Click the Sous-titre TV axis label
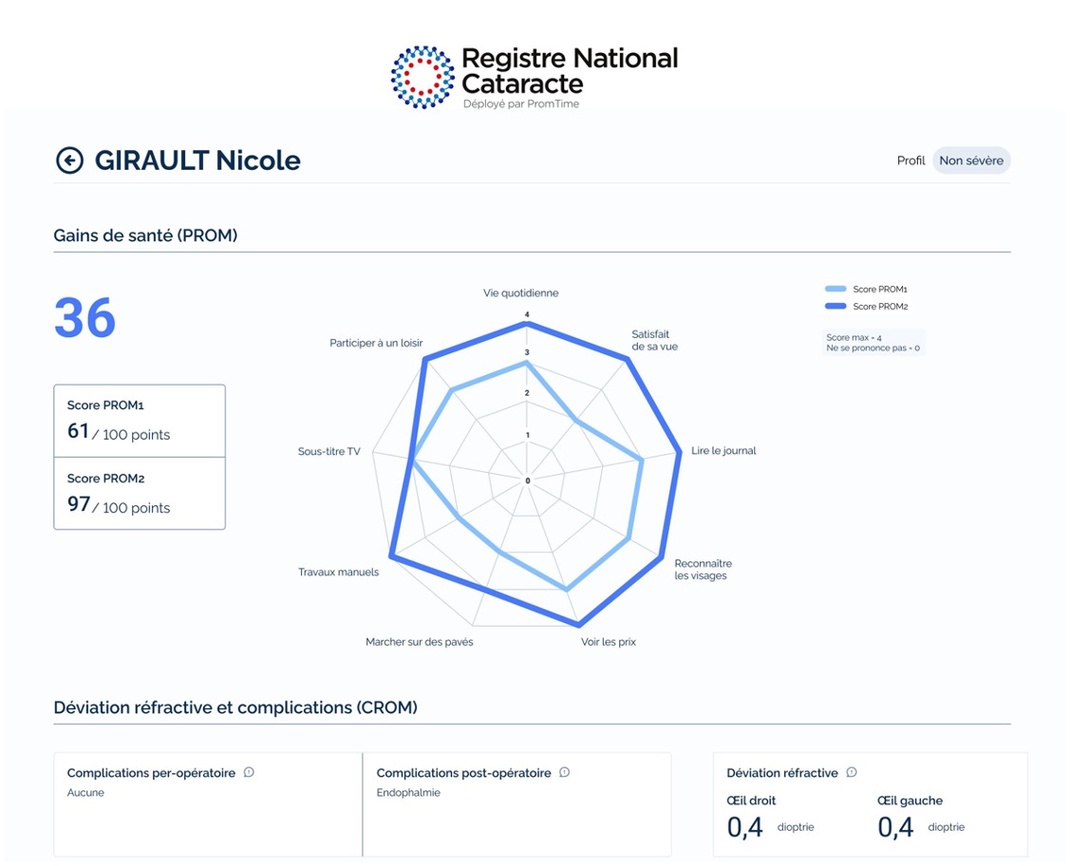Viewport: 1070px width, 866px height. 329,452
